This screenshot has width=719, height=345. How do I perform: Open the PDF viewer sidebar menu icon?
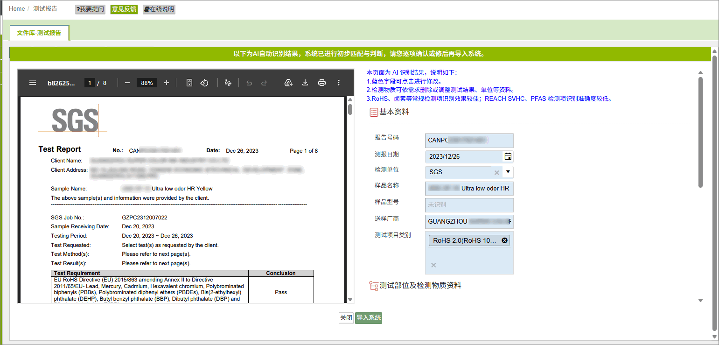point(33,83)
